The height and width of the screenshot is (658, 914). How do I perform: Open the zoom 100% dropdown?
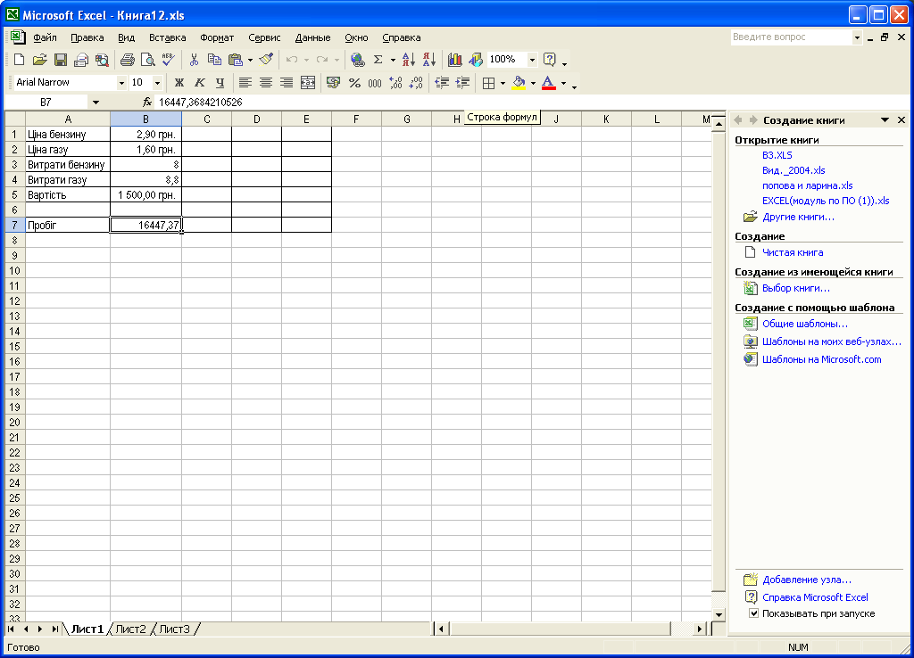point(532,60)
